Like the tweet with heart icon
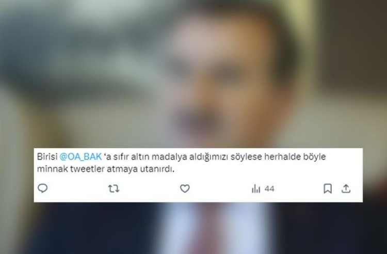Image resolution: width=387 pixels, height=254 pixels. pos(185,189)
